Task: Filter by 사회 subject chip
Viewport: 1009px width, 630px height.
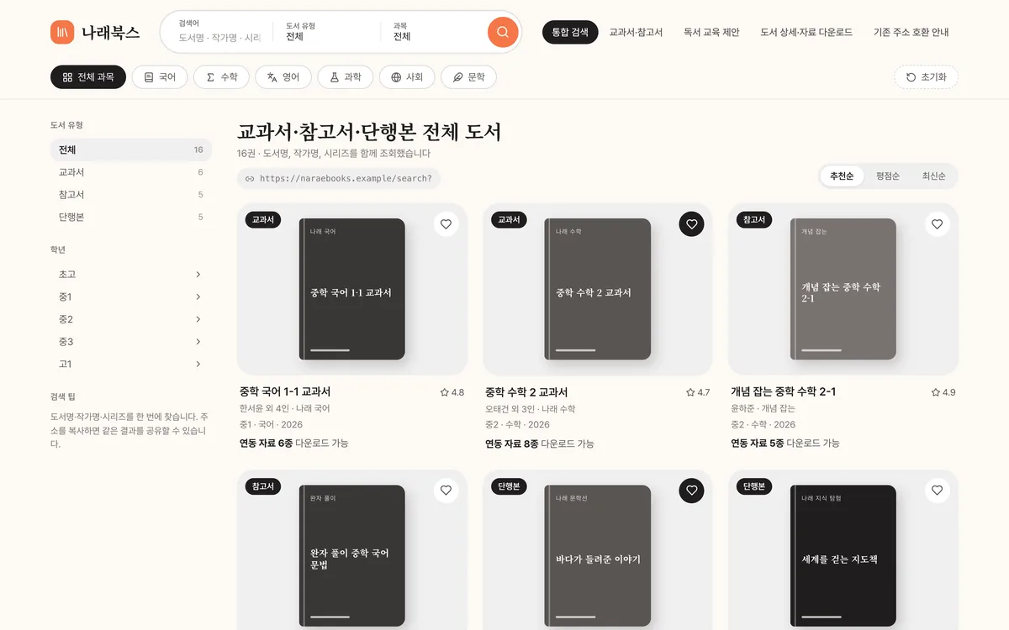Action: coord(407,77)
